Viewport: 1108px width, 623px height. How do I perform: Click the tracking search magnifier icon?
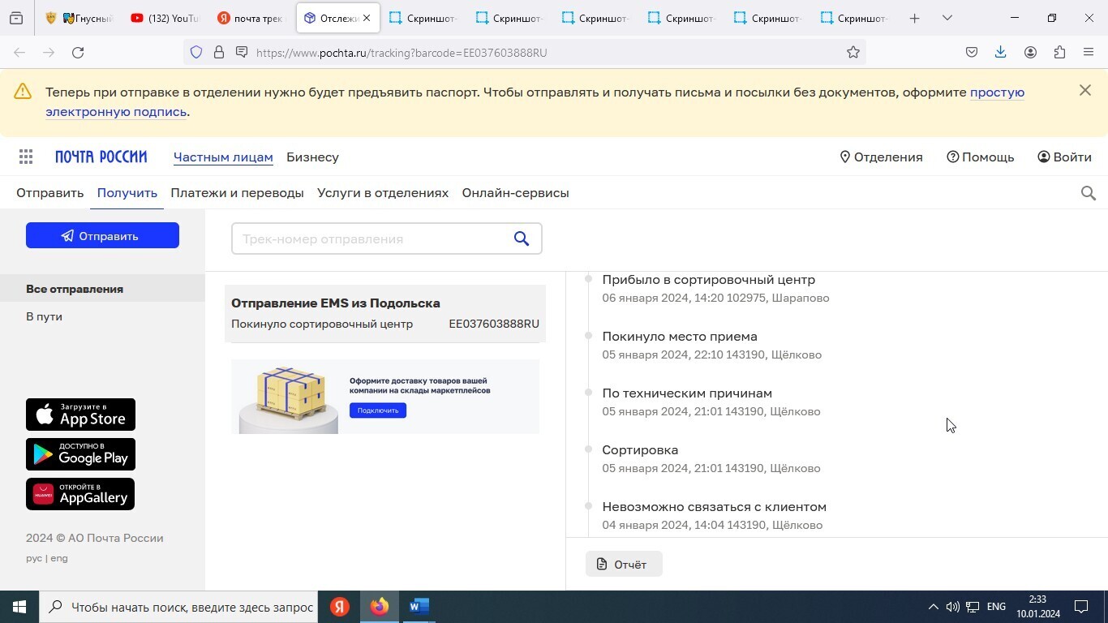(522, 238)
